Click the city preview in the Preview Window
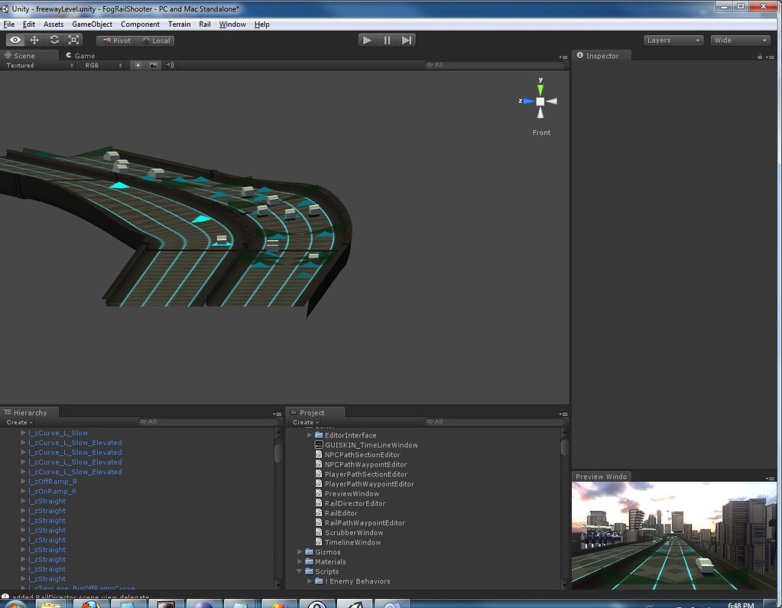 click(673, 535)
